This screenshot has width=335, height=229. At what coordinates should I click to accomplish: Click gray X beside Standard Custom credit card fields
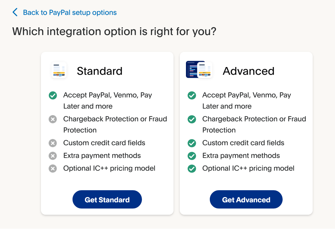(x=53, y=143)
